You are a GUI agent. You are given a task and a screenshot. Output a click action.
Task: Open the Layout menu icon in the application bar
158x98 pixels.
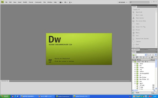pyautogui.click(x=61, y=2)
